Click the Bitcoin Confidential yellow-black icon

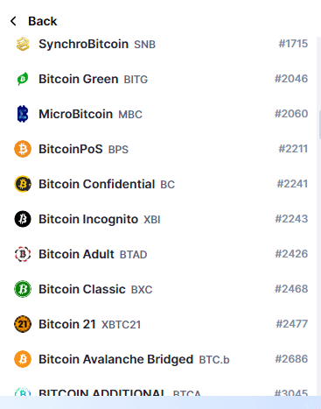[23, 184]
